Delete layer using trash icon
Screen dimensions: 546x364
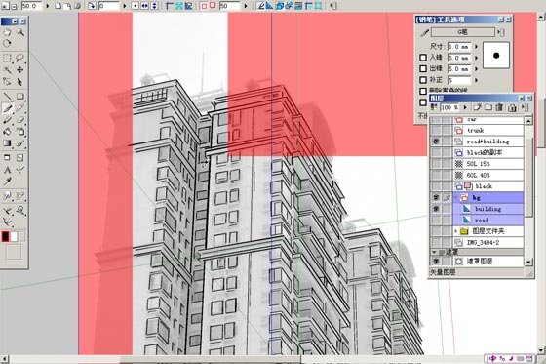pos(499,107)
